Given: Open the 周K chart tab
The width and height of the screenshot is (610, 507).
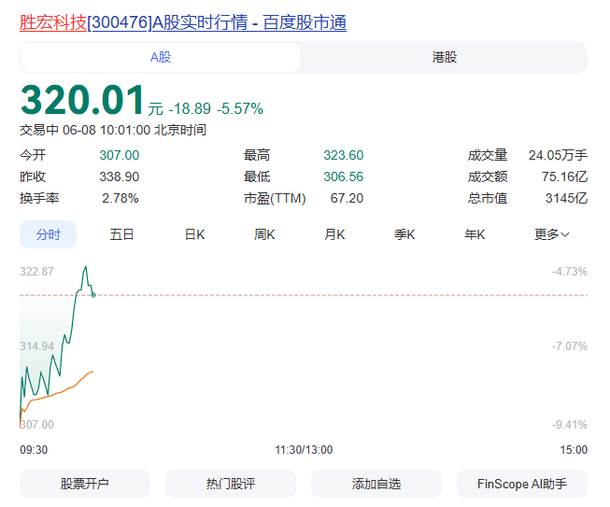Looking at the screenshot, I should coord(264,234).
